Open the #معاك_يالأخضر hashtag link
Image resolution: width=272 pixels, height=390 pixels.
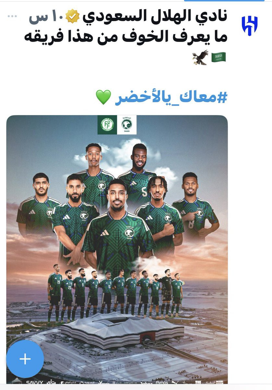point(171,97)
